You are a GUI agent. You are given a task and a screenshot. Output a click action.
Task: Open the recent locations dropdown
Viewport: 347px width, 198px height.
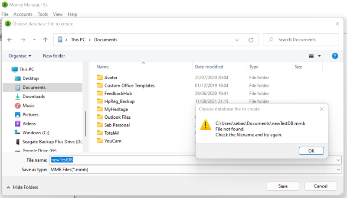tap(34, 40)
